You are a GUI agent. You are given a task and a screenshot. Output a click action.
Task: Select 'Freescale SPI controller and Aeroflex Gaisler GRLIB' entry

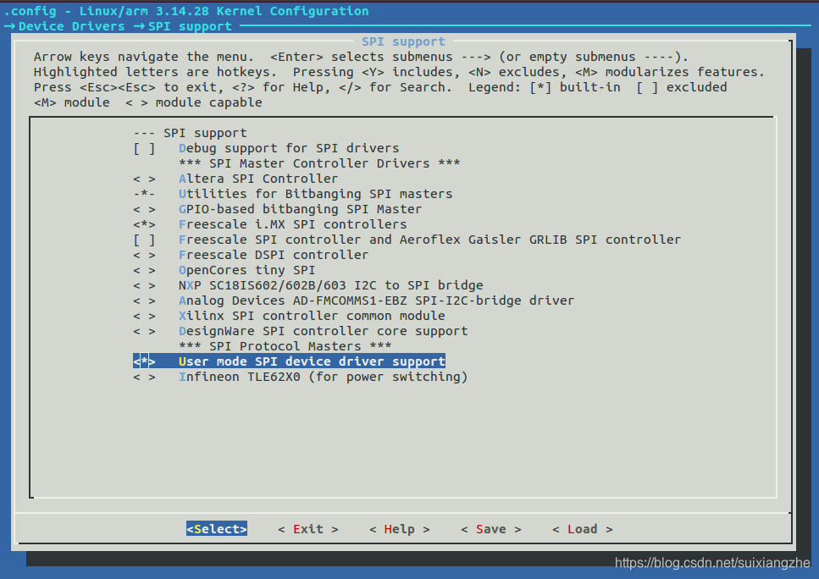429,240
